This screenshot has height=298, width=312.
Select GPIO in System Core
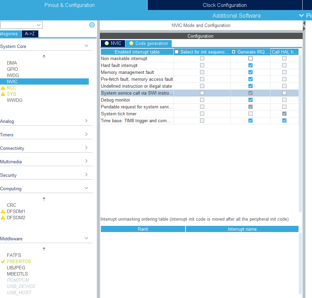coord(12,69)
